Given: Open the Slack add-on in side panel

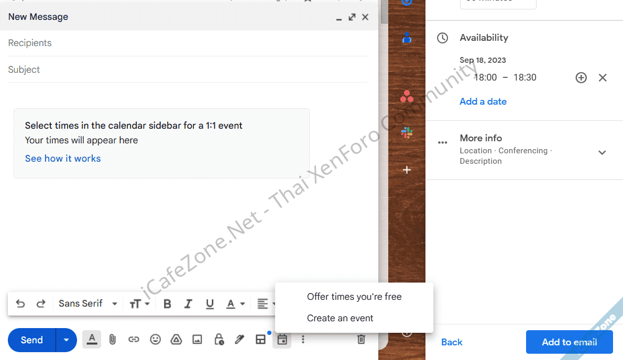Looking at the screenshot, I should pyautogui.click(x=407, y=133).
